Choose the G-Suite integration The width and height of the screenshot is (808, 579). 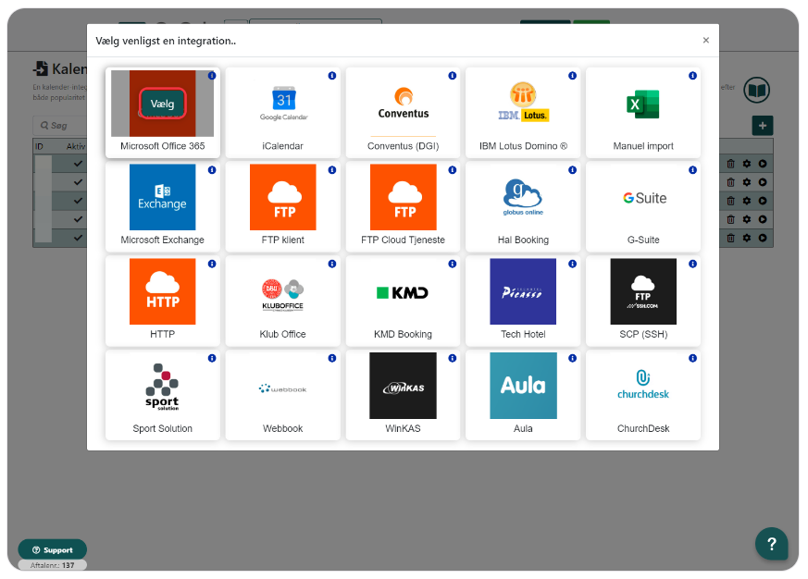coord(643,206)
